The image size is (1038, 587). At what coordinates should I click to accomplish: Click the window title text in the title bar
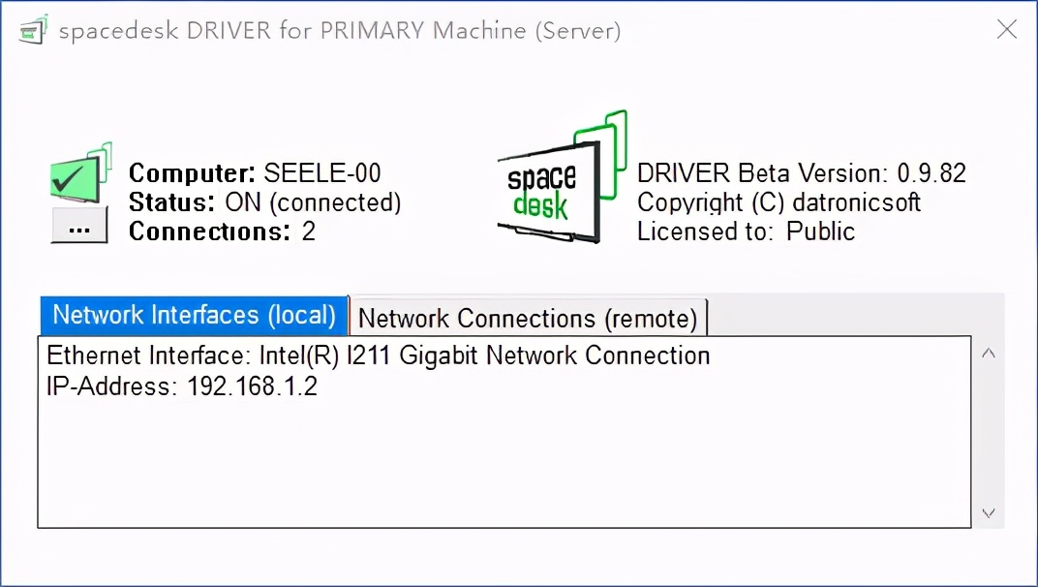point(339,30)
